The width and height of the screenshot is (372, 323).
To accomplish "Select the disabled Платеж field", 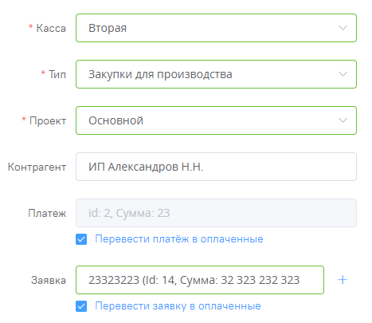I will (216, 213).
